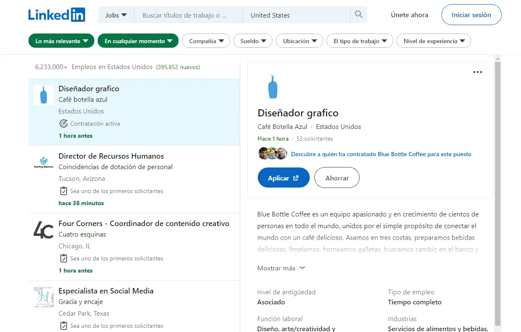Expand the Ubicación filter dropdown
The image size is (521, 332).
click(x=300, y=41)
